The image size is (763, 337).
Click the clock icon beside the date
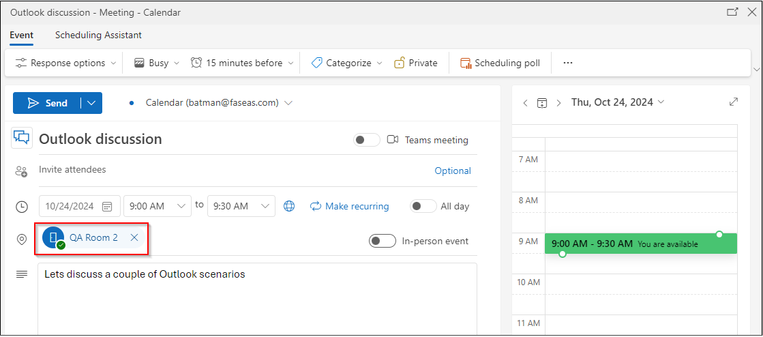[21, 207]
